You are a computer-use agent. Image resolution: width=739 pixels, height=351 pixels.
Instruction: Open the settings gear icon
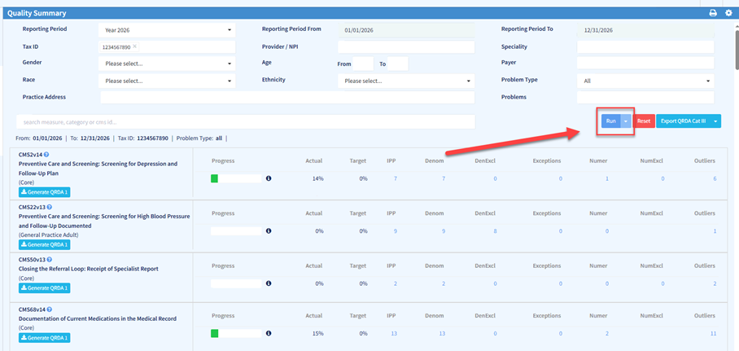tap(728, 13)
